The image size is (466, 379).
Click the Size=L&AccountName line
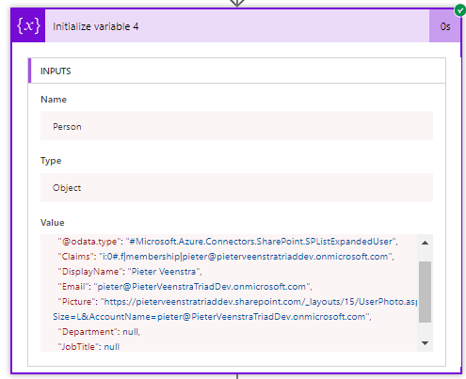(212, 317)
